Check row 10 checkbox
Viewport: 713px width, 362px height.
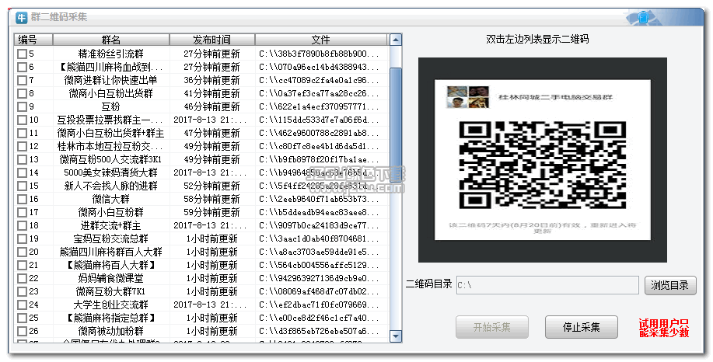pyautogui.click(x=22, y=120)
